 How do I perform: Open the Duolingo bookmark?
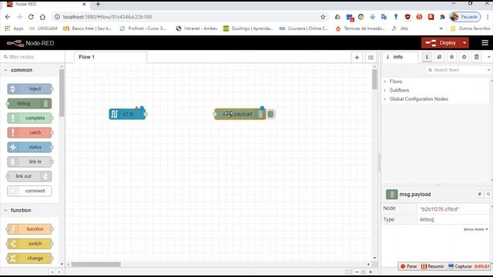coord(248,28)
